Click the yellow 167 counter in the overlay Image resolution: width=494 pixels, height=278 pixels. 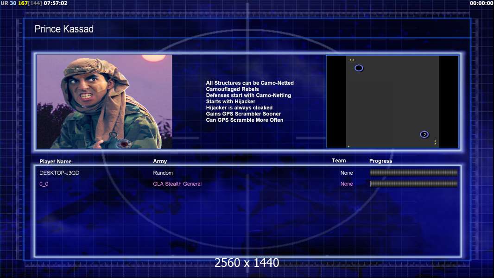(23, 3)
